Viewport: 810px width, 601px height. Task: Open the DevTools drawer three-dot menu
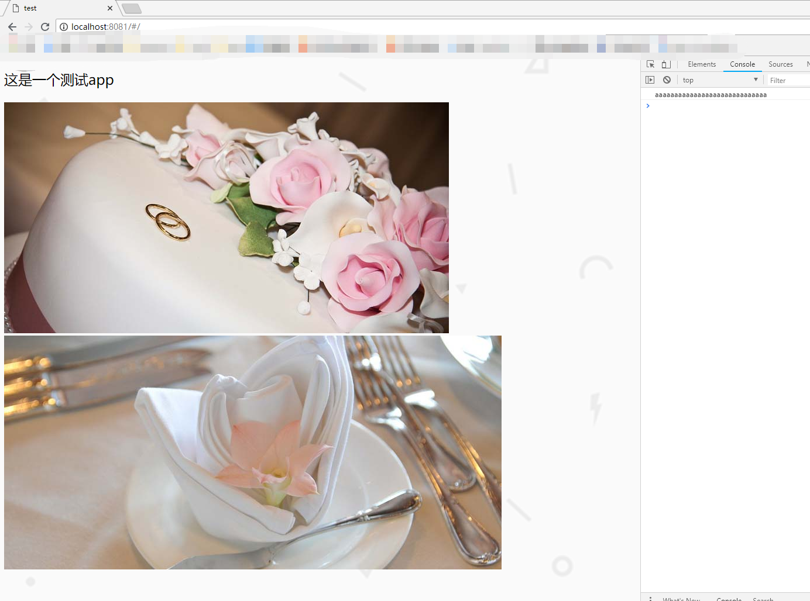[650, 599]
